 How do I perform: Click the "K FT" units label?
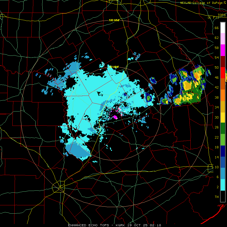click(x=213, y=18)
